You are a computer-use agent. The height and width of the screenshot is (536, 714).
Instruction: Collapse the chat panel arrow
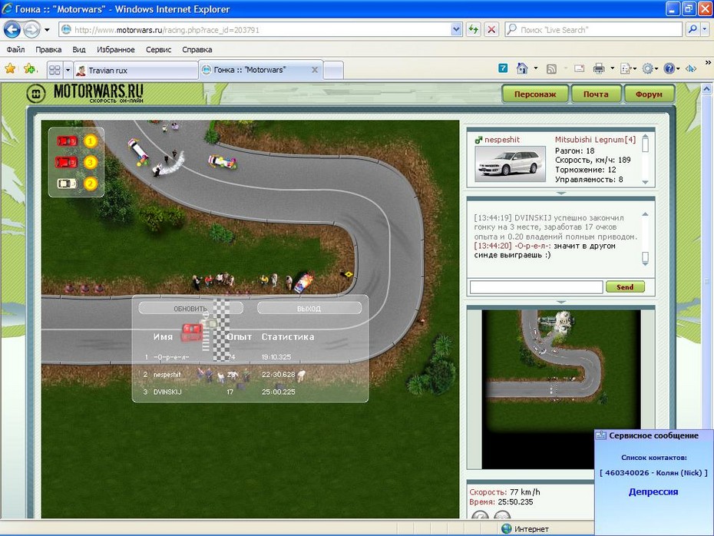[x=561, y=302]
